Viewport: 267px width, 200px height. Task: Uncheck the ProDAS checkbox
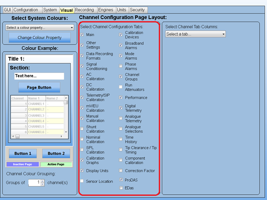(121, 179)
